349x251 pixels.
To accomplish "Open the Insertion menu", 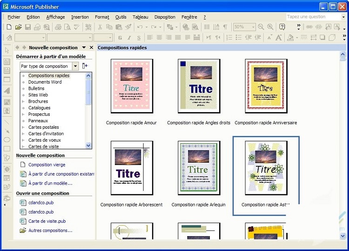I will (80, 17).
